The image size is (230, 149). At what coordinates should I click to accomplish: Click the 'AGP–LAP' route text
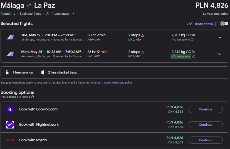coord(93,40)
